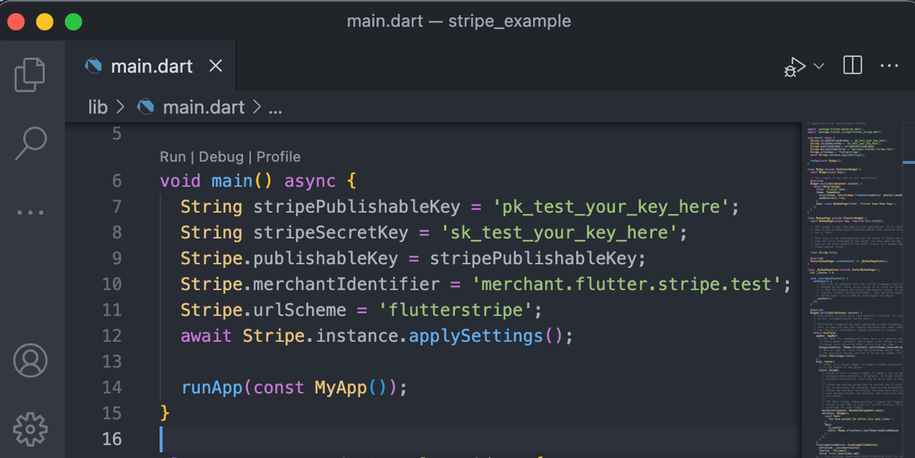The width and height of the screenshot is (915, 458).
Task: Select the main.dart breadcrumb item
Action: tap(204, 108)
